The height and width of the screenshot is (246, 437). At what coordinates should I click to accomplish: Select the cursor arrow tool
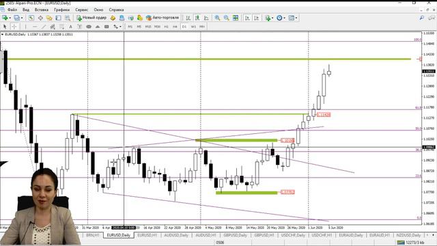(5, 27)
